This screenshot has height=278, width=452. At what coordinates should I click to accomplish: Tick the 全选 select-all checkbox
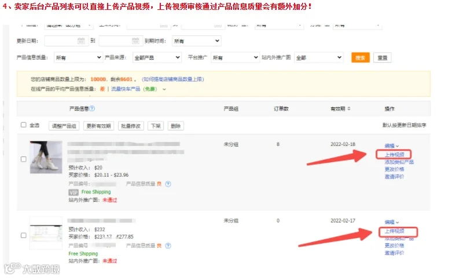coord(24,125)
